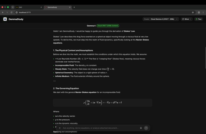Open the Cluster model dropdown
206x134 pixels.
[161, 19]
